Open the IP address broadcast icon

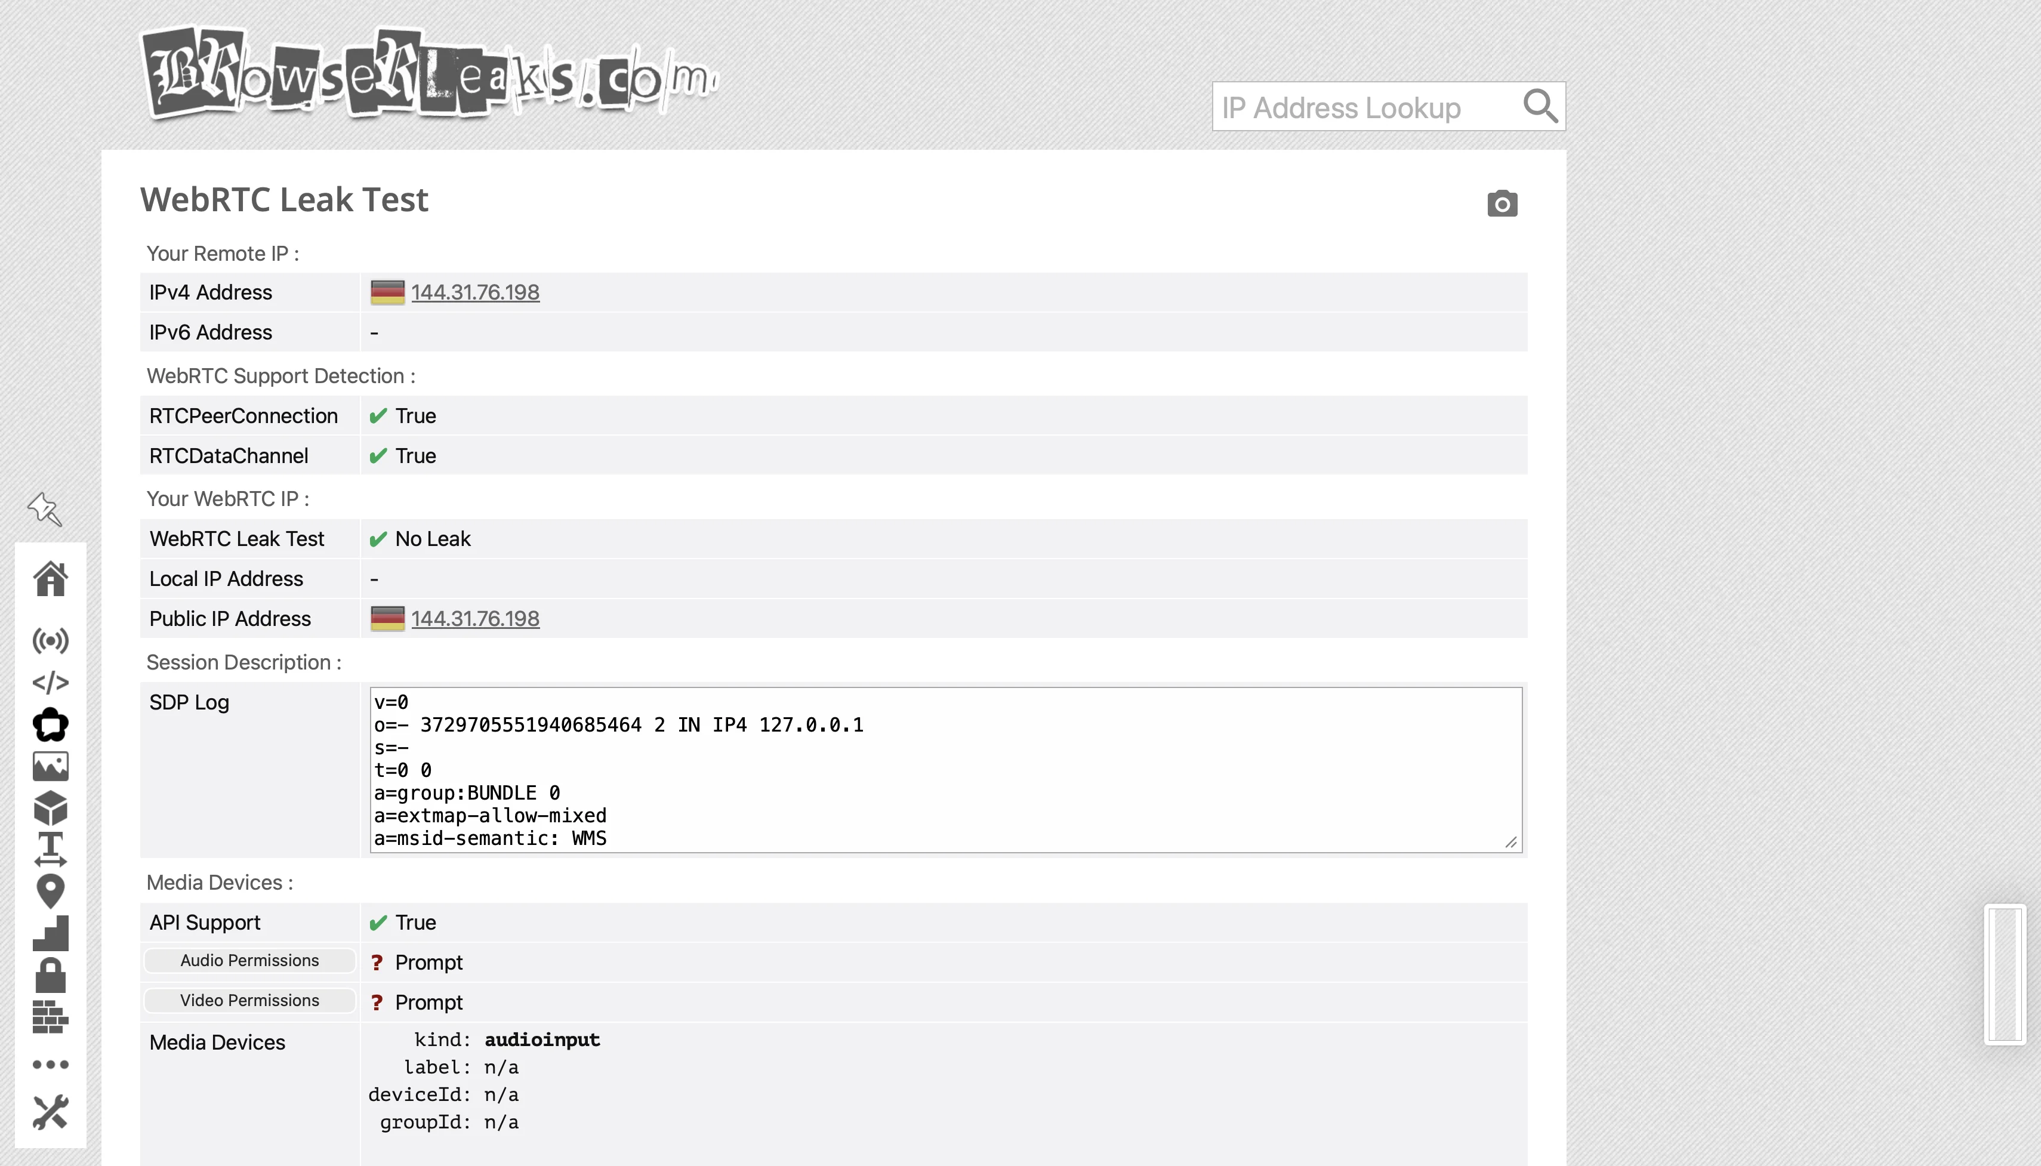pos(51,641)
